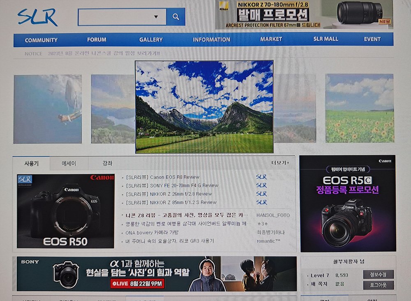
Task: Click the magnifier search button
Action: 176,17
